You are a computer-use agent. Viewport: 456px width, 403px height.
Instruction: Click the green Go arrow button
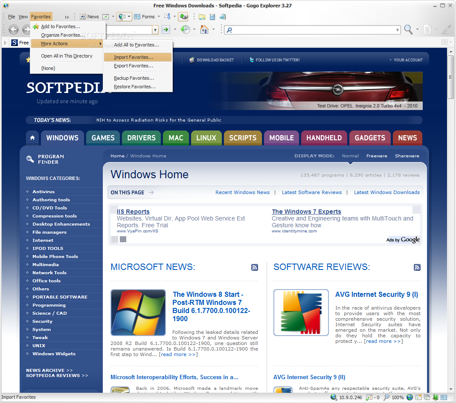pyautogui.click(x=166, y=29)
